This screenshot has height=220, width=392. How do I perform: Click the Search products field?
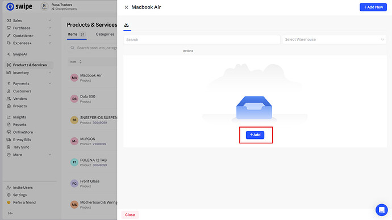[x=93, y=48]
